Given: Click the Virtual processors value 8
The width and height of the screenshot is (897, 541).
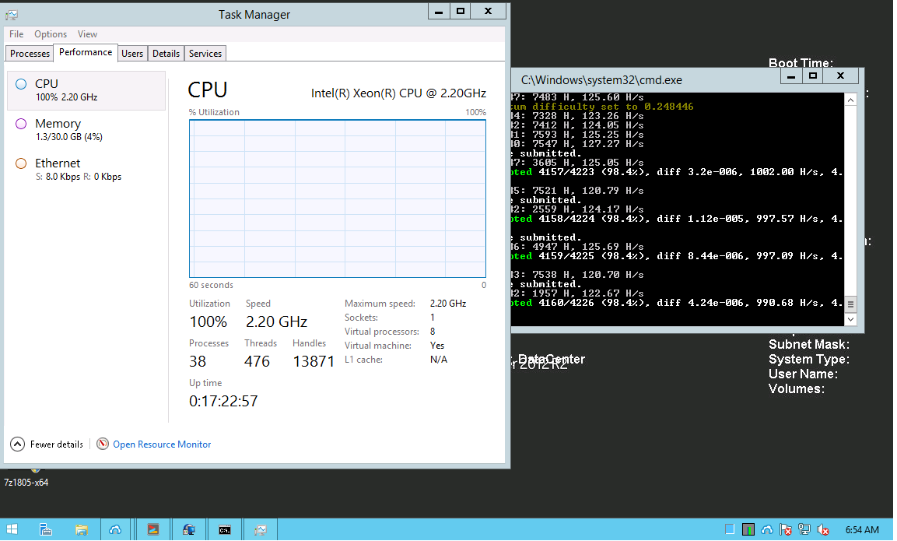Looking at the screenshot, I should [x=433, y=332].
